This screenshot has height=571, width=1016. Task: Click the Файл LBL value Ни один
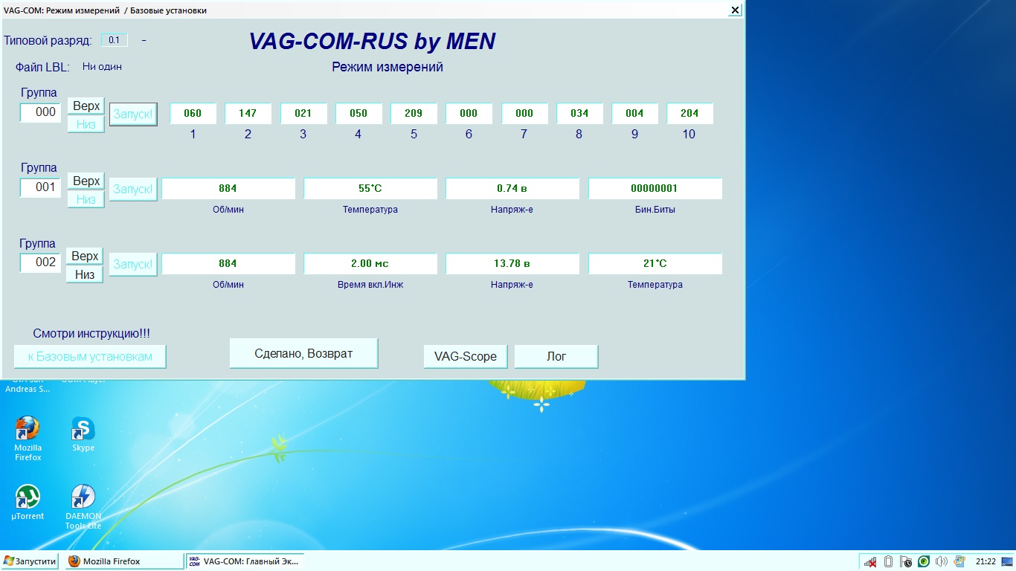pyautogui.click(x=102, y=67)
